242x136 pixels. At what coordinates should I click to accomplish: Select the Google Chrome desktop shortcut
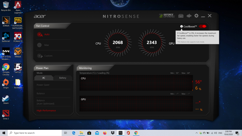6,69
